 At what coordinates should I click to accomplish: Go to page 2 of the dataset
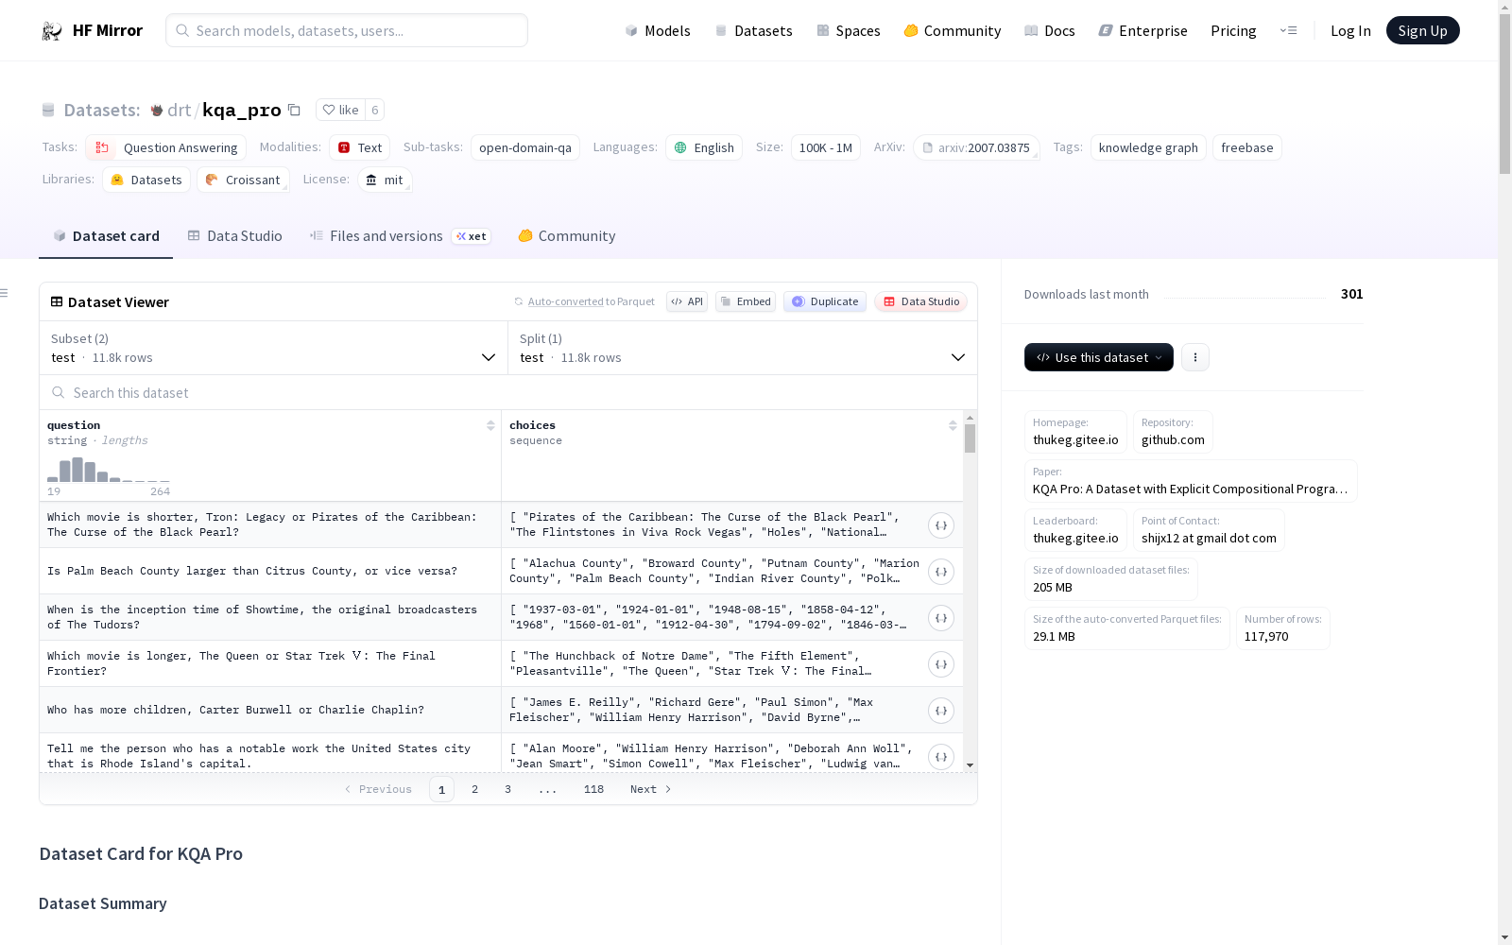(474, 789)
